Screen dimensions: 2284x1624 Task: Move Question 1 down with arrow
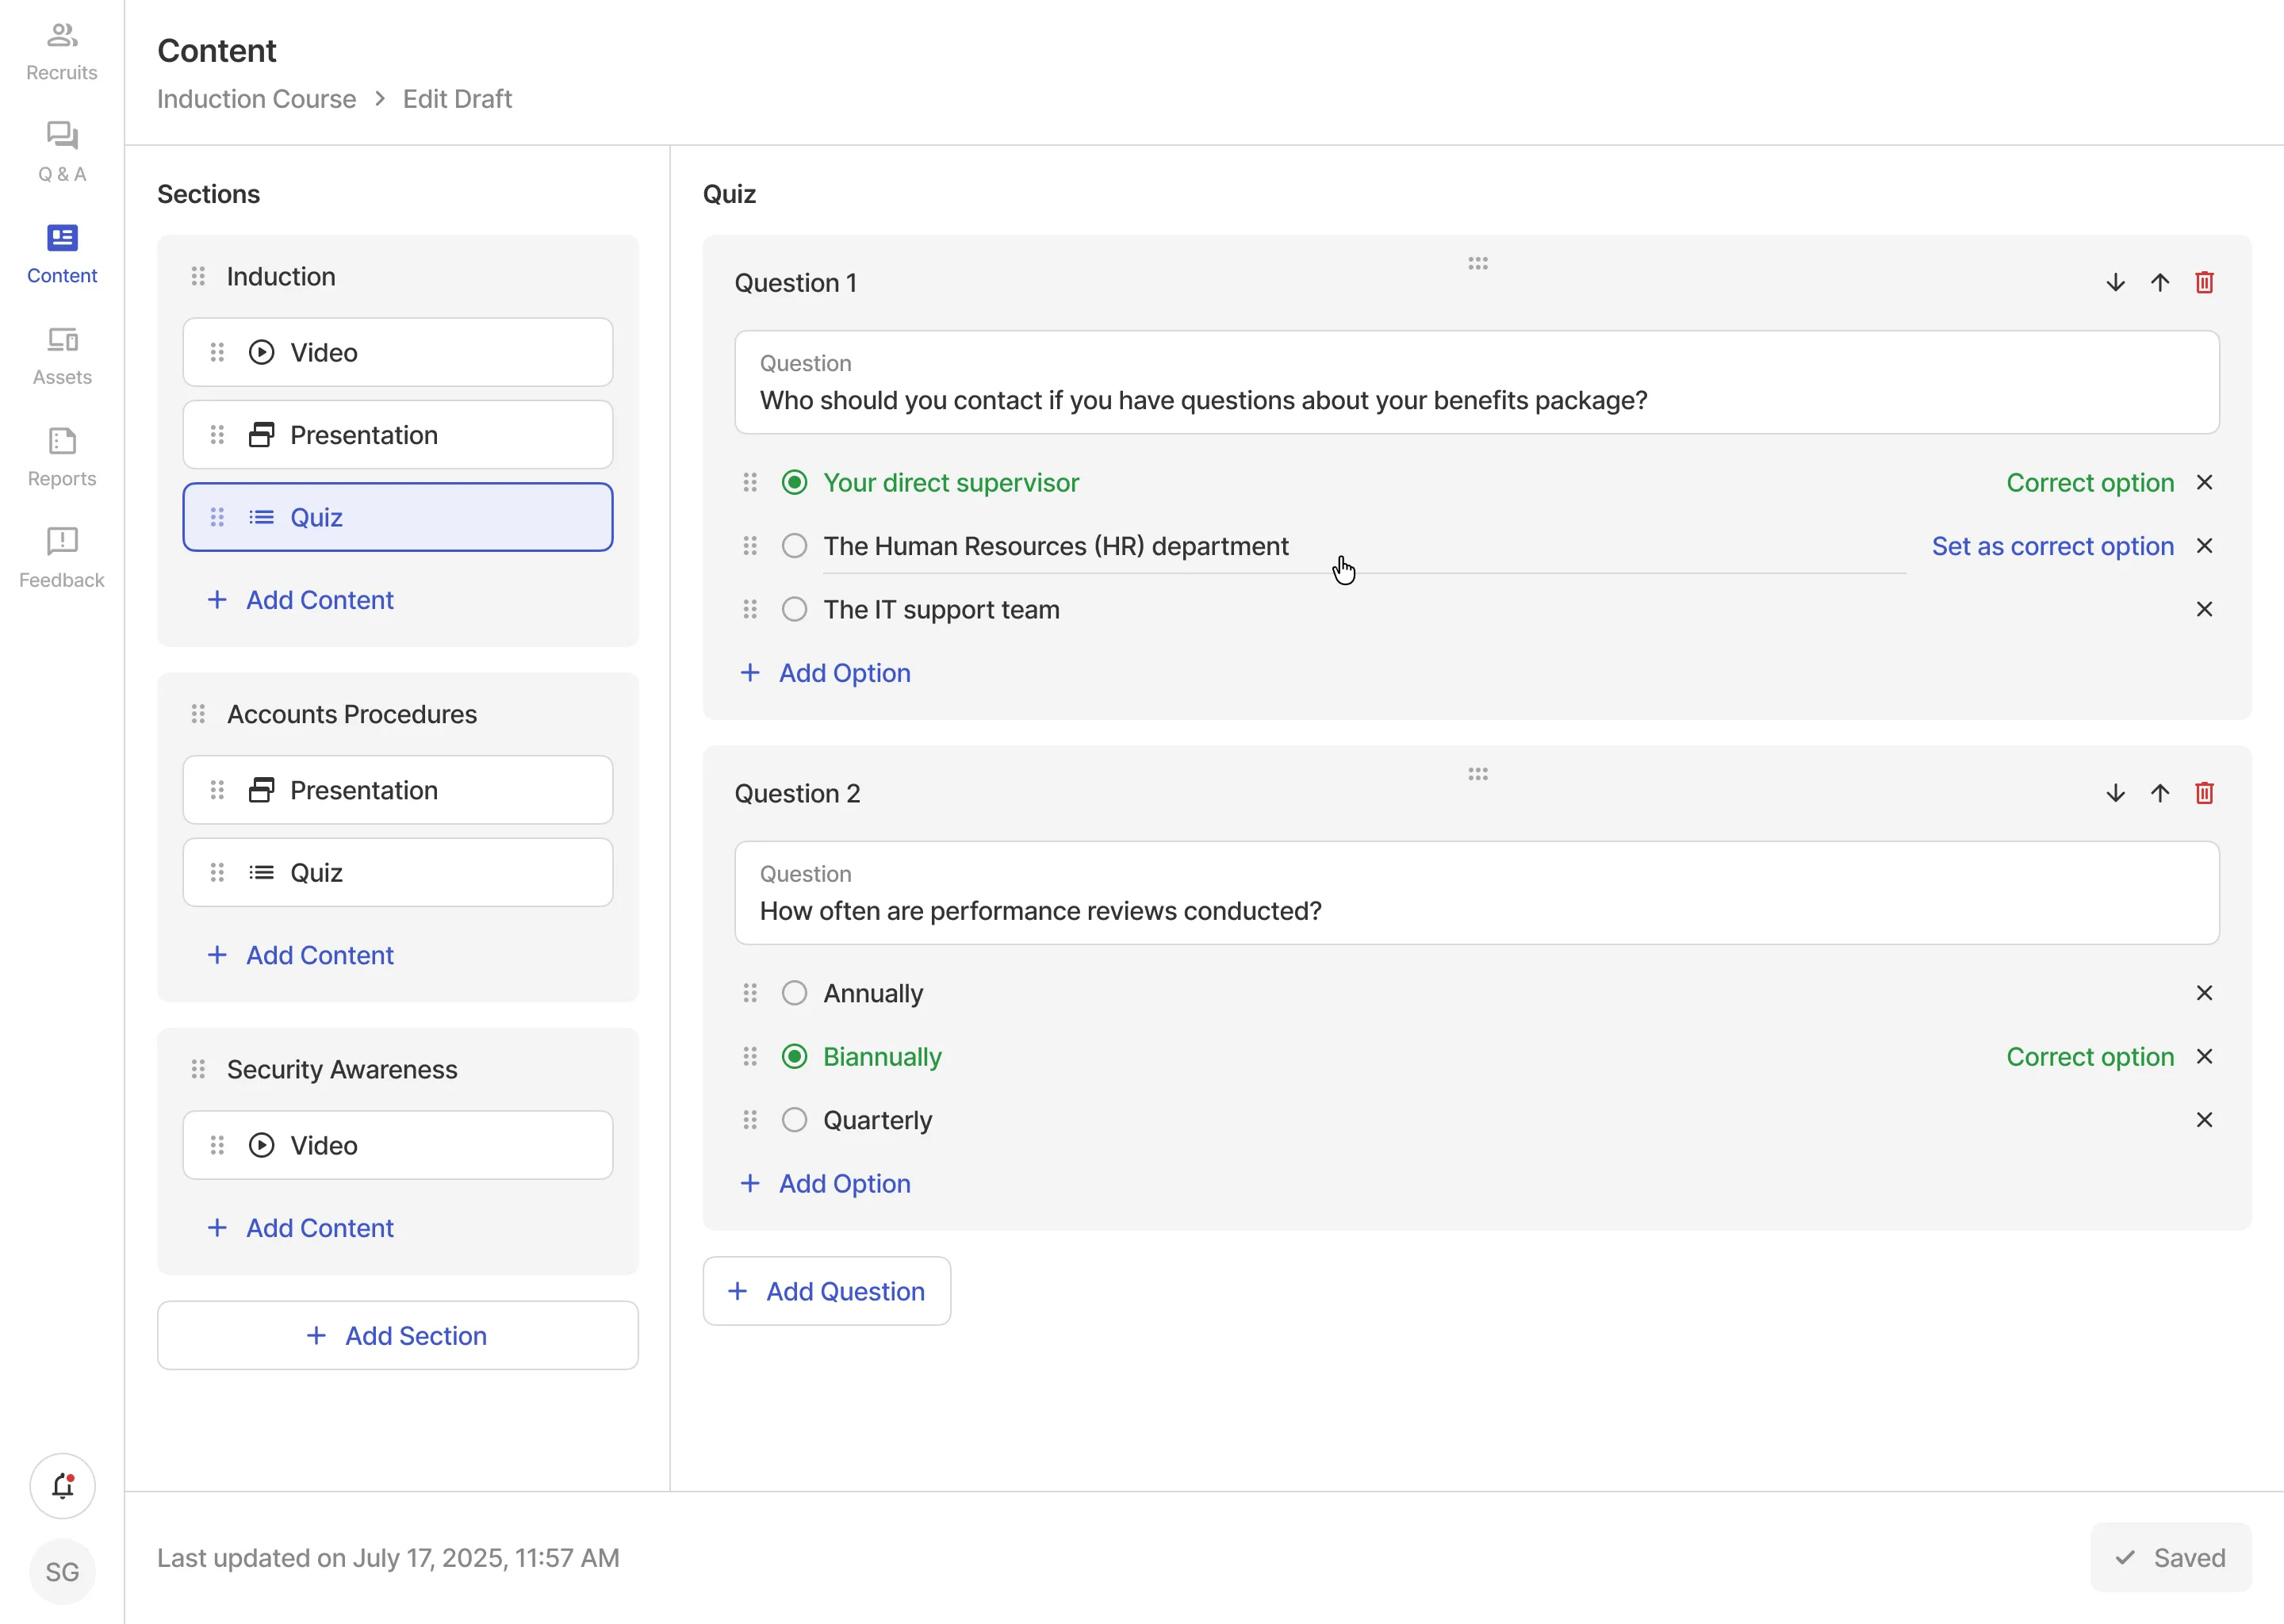pyautogui.click(x=2115, y=283)
